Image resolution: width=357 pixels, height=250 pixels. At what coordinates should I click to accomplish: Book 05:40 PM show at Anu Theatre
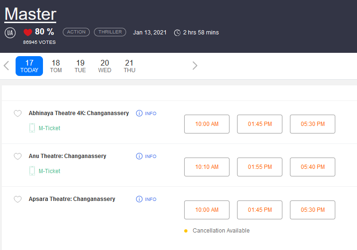[313, 167]
